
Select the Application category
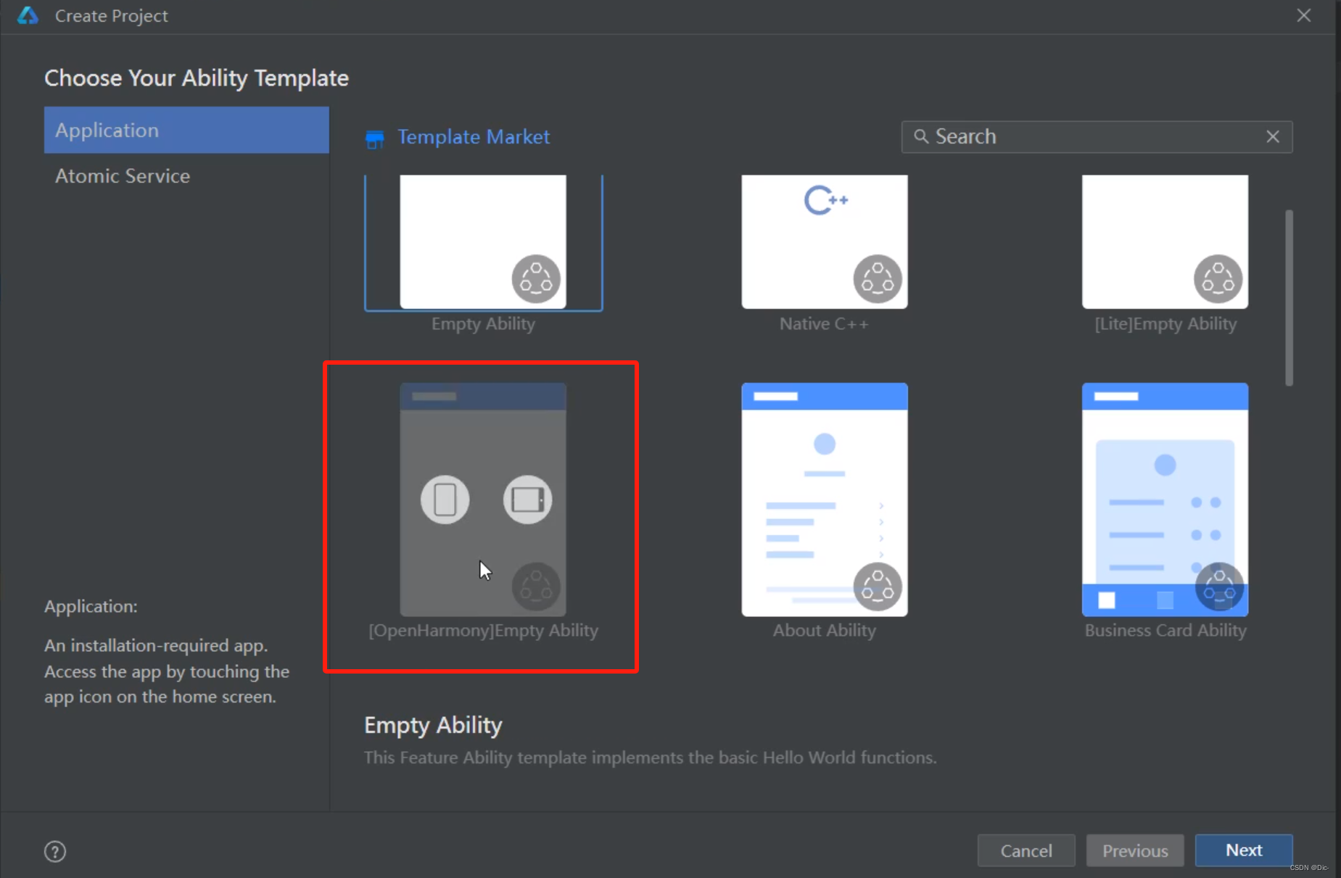click(186, 130)
